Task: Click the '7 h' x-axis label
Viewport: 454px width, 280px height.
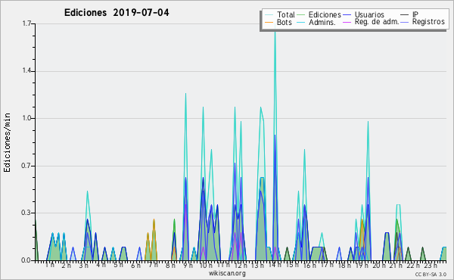Action: tap(153, 265)
